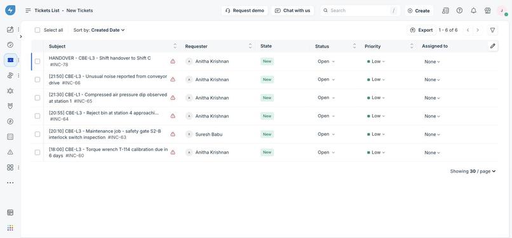Check the Select all checkbox
The image size is (512, 238).
[37, 30]
